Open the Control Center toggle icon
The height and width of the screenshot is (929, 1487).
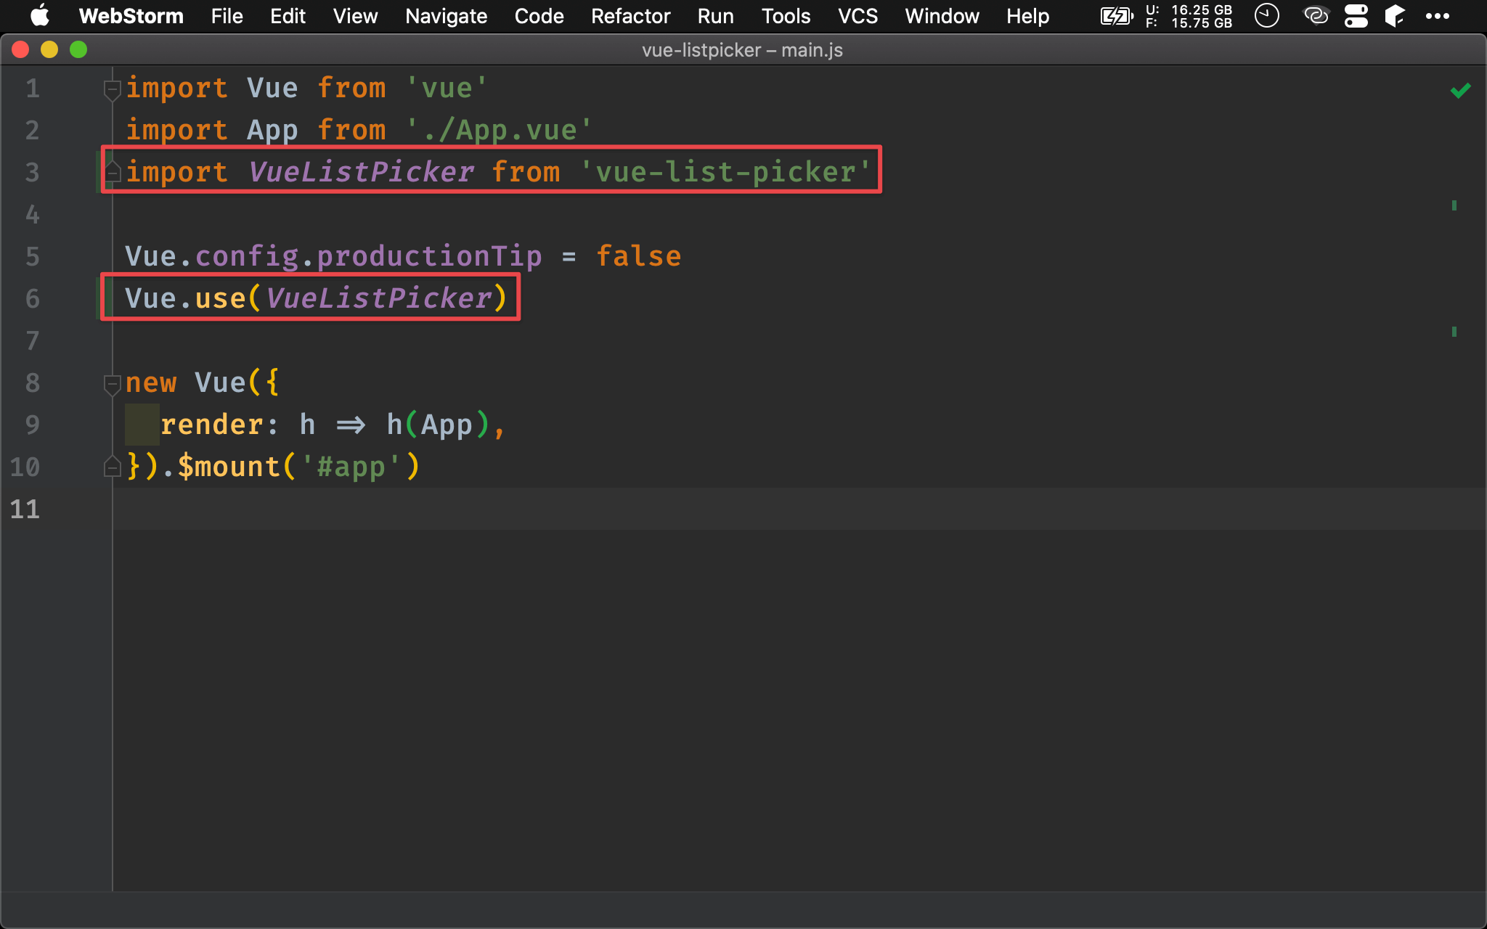click(1356, 16)
